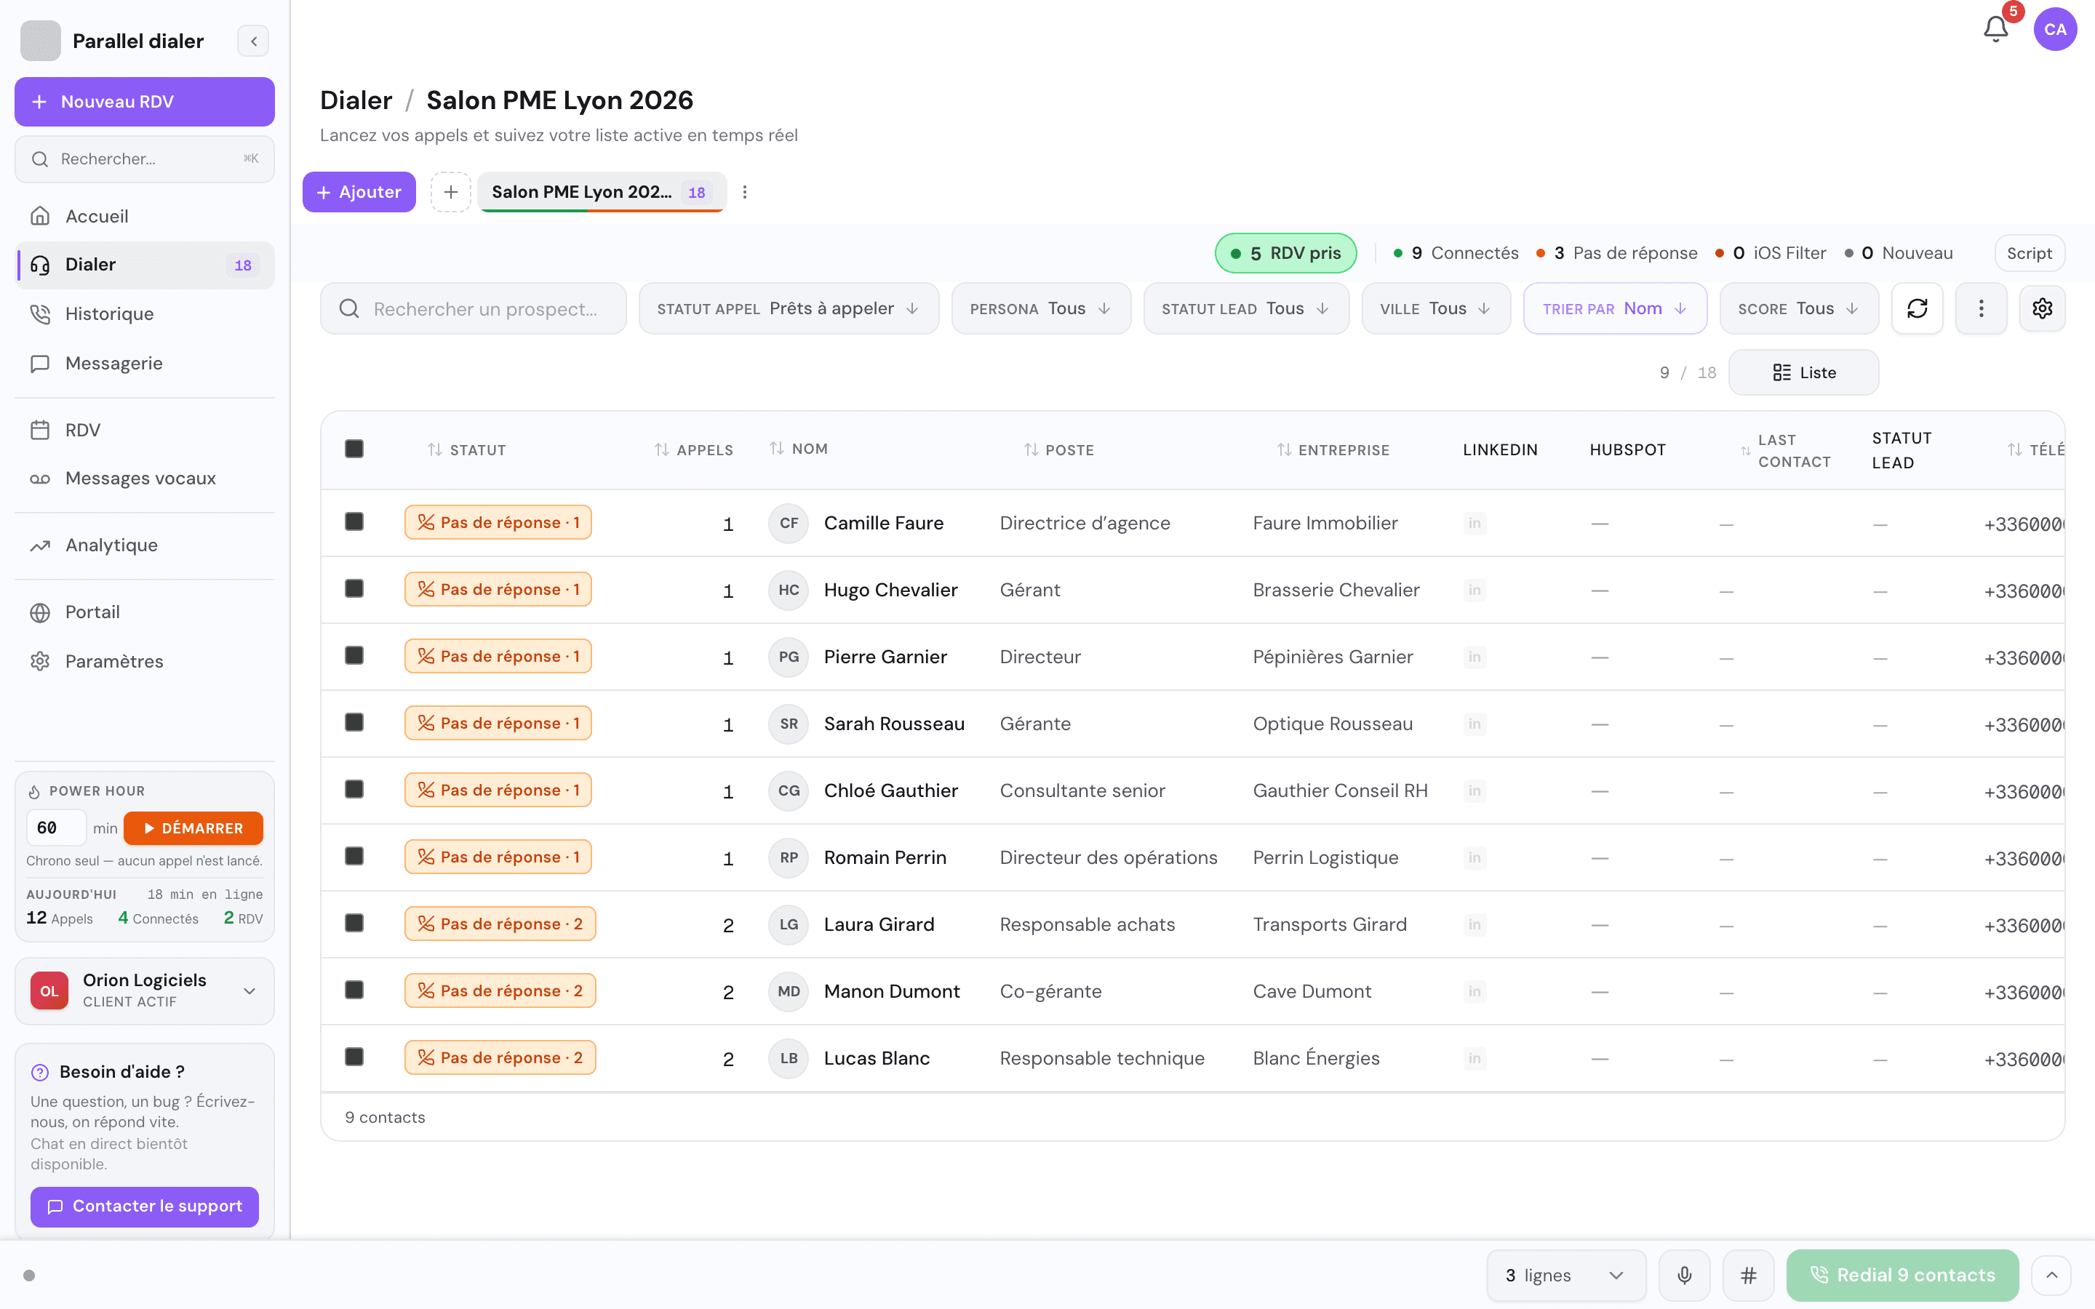Open the Statut Lead filter dropdown
This screenshot has height=1309, width=2095.
(x=1246, y=308)
